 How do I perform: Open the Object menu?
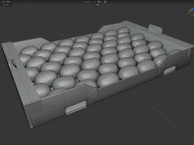click(x=8, y=2)
